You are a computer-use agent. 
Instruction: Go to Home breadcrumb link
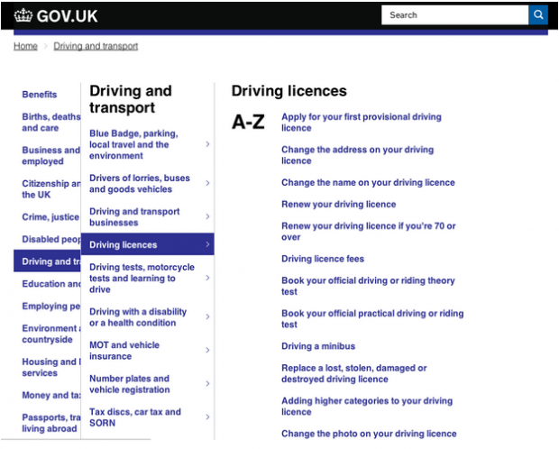click(25, 46)
